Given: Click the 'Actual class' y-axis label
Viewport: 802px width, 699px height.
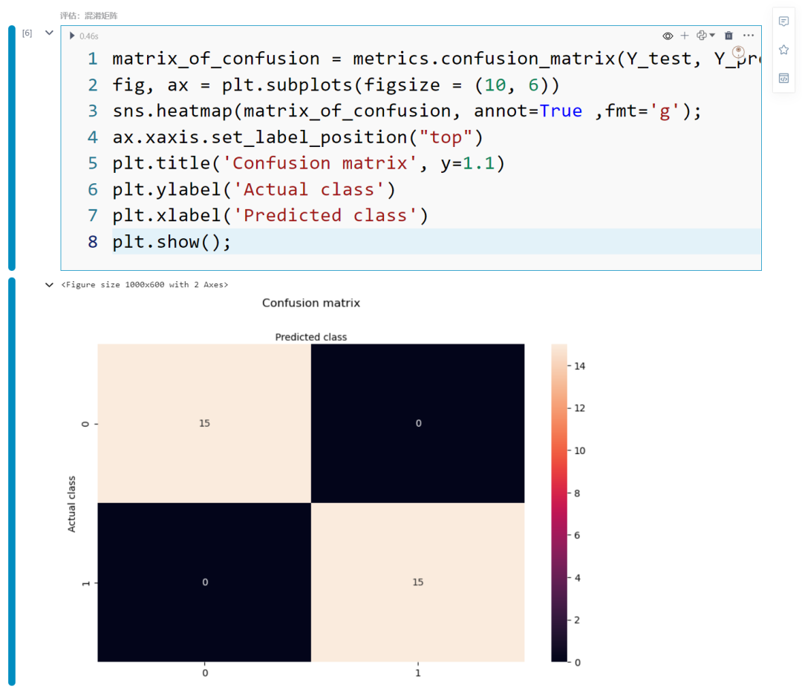Looking at the screenshot, I should [71, 504].
